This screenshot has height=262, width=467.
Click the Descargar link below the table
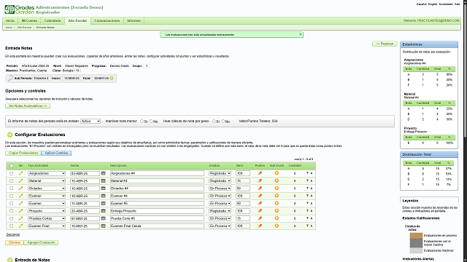coord(13,234)
